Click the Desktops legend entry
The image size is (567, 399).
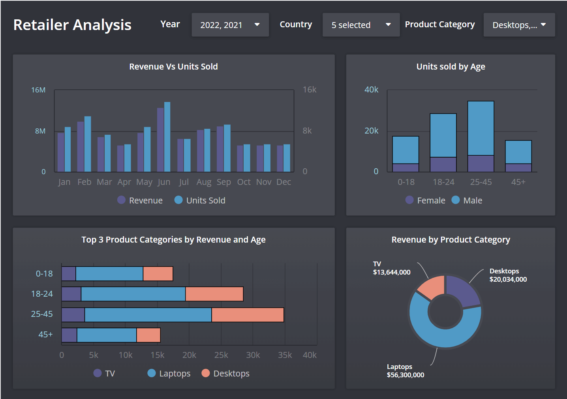tap(225, 373)
